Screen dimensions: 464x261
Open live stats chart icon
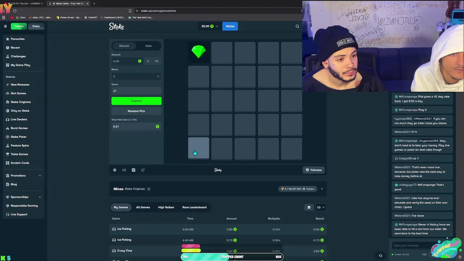coord(133,170)
